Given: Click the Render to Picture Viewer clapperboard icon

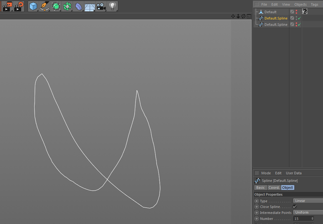Looking at the screenshot, I should [7, 7].
